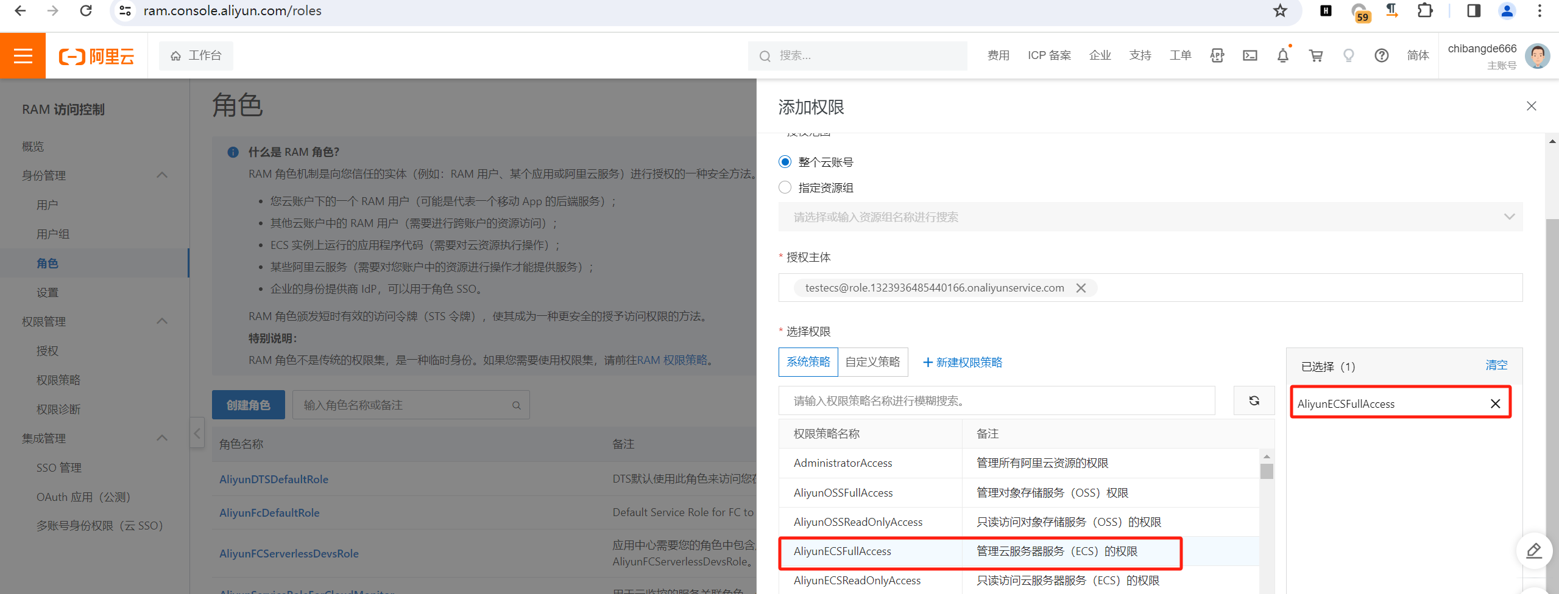Remove AliyunECSFullAccess from selected list
Viewport: 1559px width, 594px height.
(x=1495, y=404)
